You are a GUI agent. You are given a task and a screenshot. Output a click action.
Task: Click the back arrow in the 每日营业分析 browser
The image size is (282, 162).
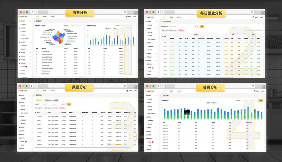pyautogui.click(x=158, y=12)
